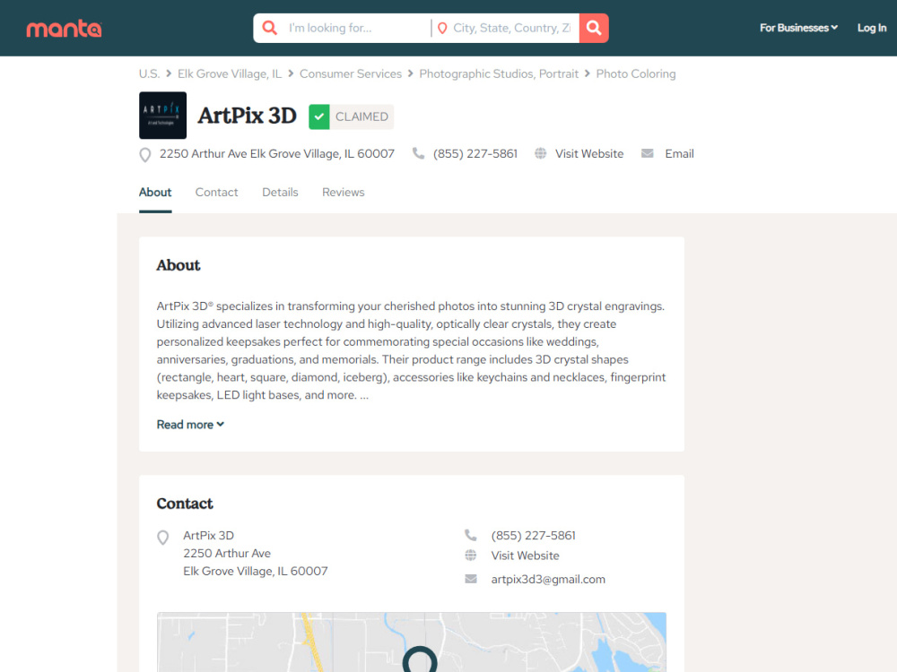
Task: Click header phone number (855) 227-5861
Action: 475,154
